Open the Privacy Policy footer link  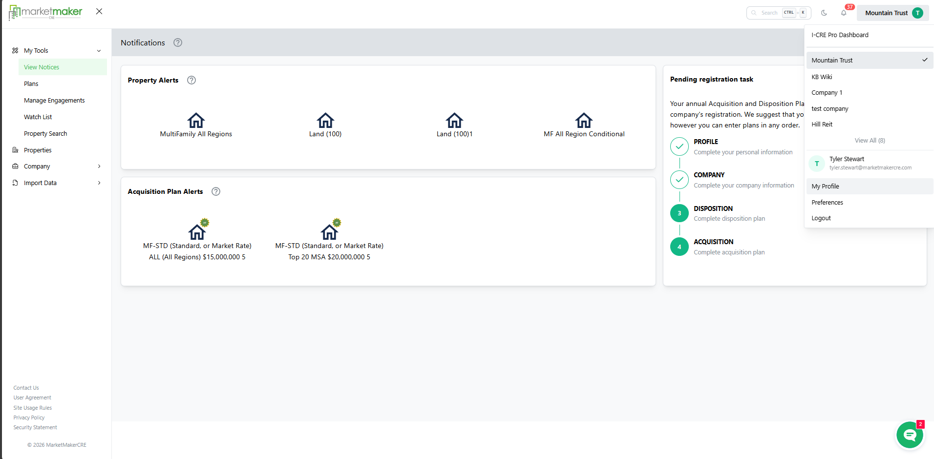click(x=29, y=417)
